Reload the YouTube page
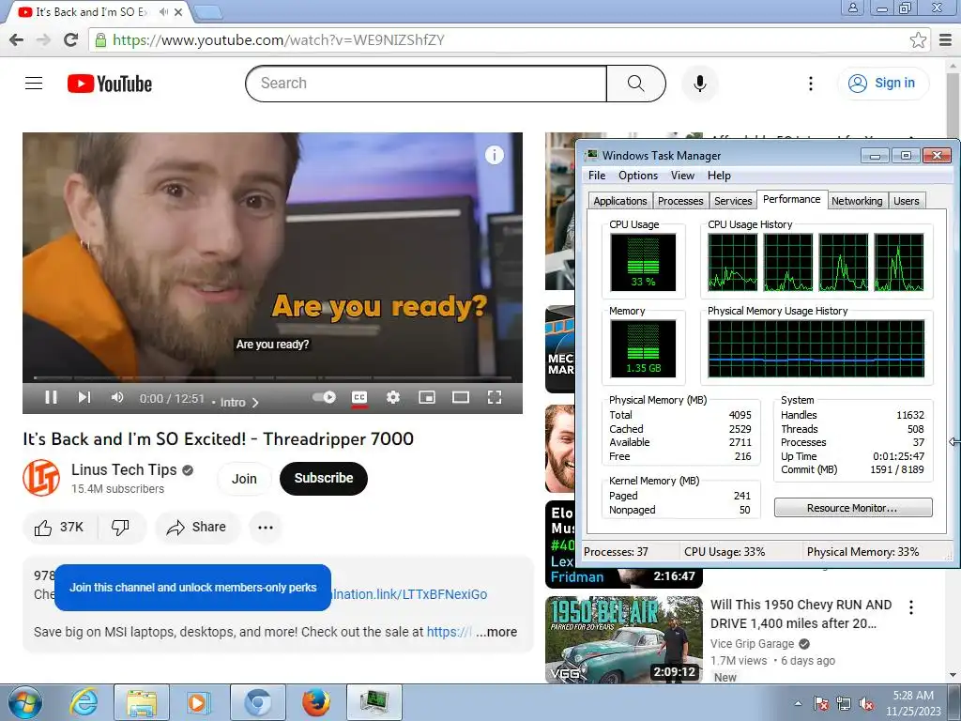The width and height of the screenshot is (961, 721). click(71, 39)
